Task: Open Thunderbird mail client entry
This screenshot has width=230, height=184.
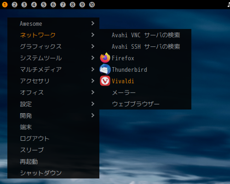Action: coord(145,69)
